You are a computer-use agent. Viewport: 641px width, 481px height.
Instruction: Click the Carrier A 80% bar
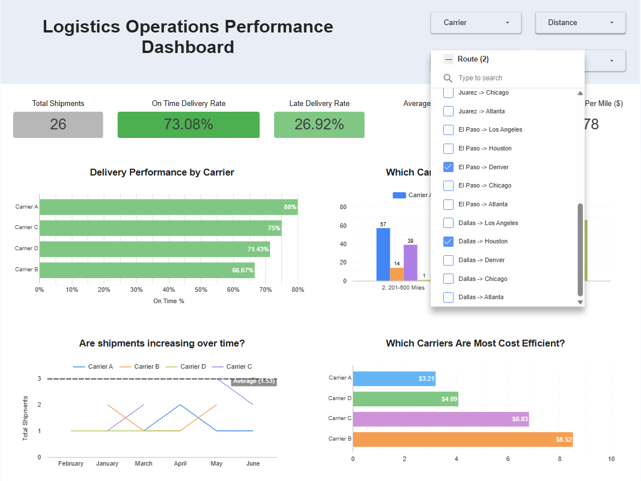click(169, 207)
